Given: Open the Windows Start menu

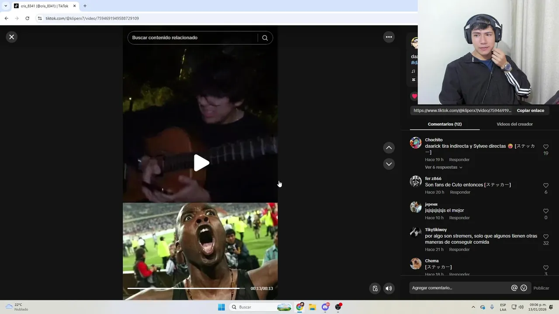Looking at the screenshot, I should pos(221,307).
